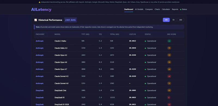Open Anthropic link in Claude Opus 4.6 row
The image size is (218, 106).
(x=40, y=62)
